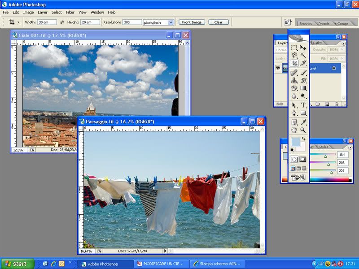Image resolution: width=359 pixels, height=269 pixels.
Task: Enable Quick Mask mode
Action: pos(303,160)
